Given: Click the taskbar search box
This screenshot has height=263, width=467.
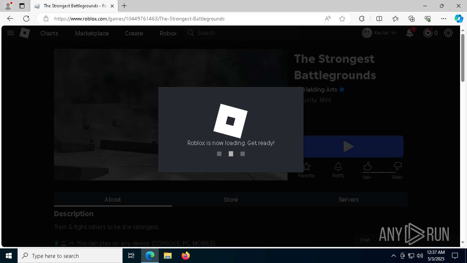Looking at the screenshot, I should [x=70, y=256].
